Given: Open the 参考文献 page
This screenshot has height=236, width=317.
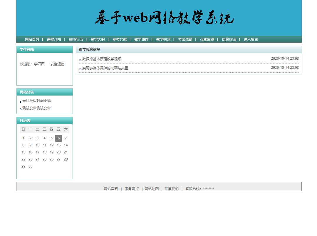Looking at the screenshot, I should (119, 39).
